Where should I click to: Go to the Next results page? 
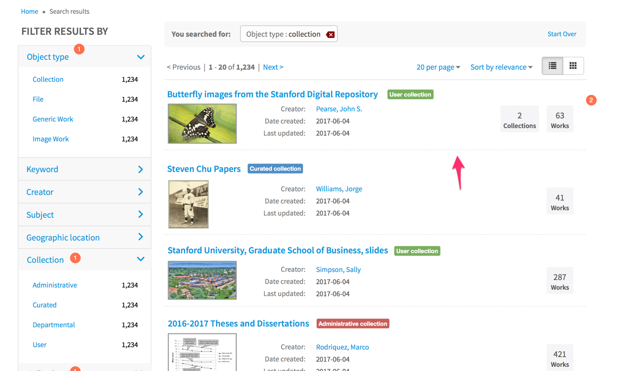point(273,67)
